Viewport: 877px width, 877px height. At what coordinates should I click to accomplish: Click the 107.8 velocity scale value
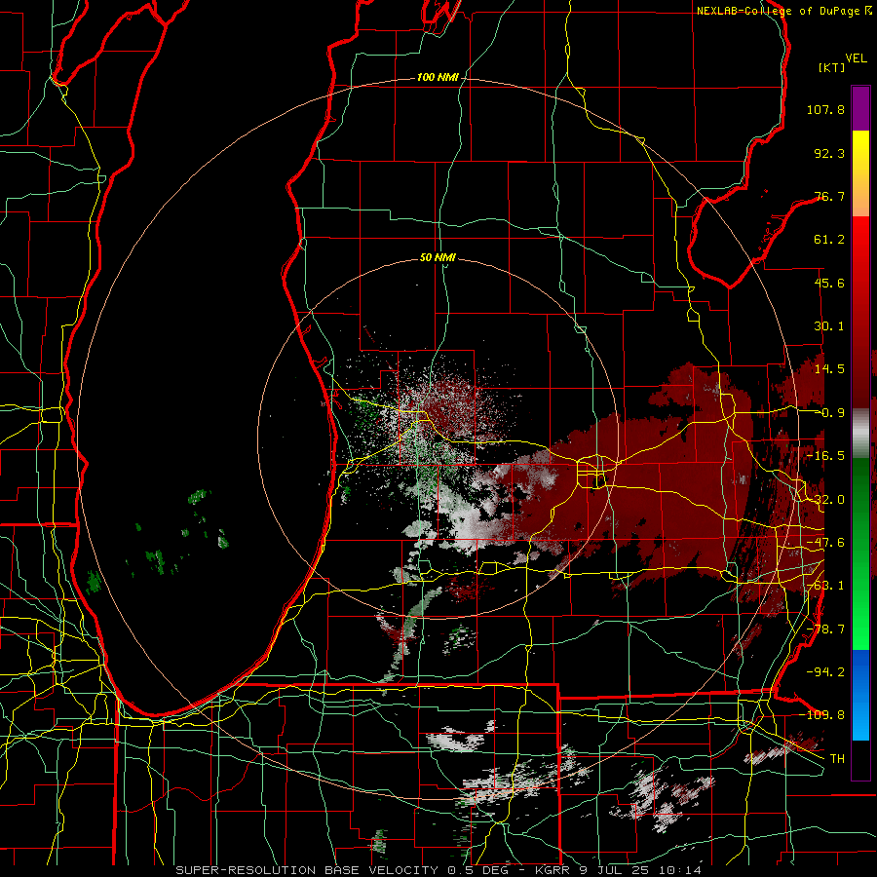(825, 109)
